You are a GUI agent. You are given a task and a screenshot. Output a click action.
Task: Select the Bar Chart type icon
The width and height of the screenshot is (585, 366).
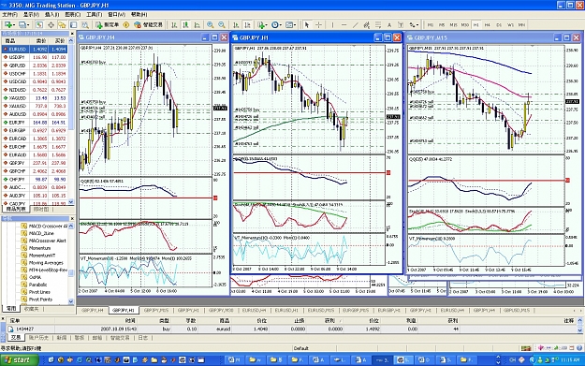[174, 25]
